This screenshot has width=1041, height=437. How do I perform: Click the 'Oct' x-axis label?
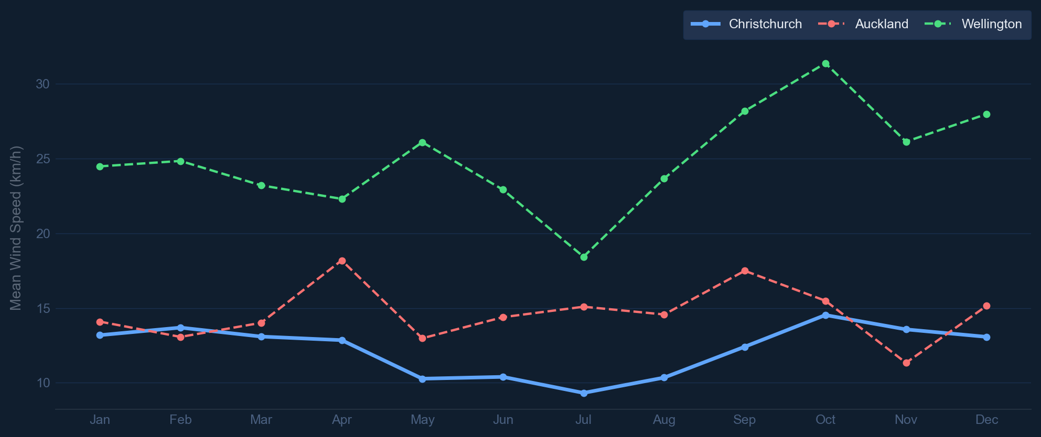pyautogui.click(x=825, y=420)
